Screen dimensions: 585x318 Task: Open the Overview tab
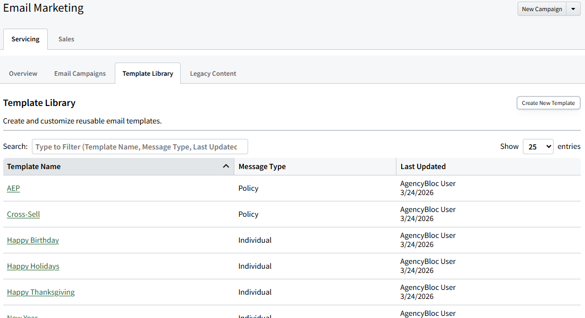23,73
